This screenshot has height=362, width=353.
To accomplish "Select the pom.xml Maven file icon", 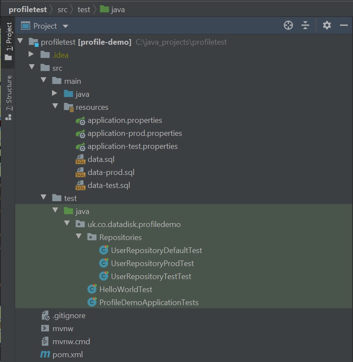I will (x=45, y=355).
